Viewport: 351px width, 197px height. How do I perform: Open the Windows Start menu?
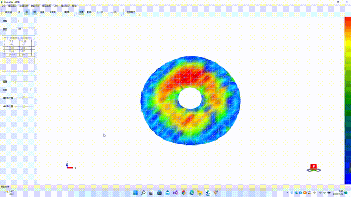click(x=135, y=193)
